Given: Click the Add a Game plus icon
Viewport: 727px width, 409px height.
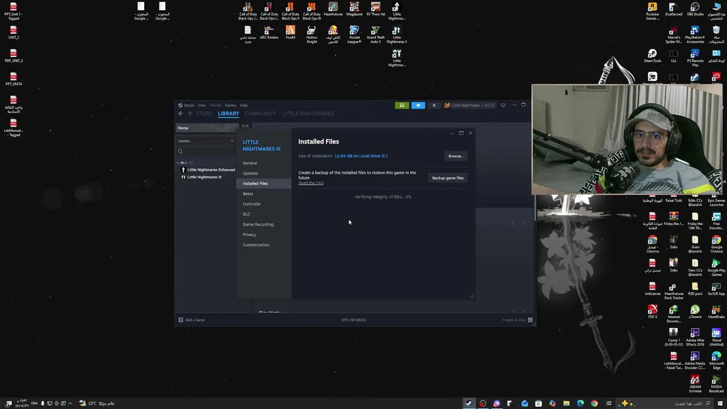Looking at the screenshot, I should 181,320.
